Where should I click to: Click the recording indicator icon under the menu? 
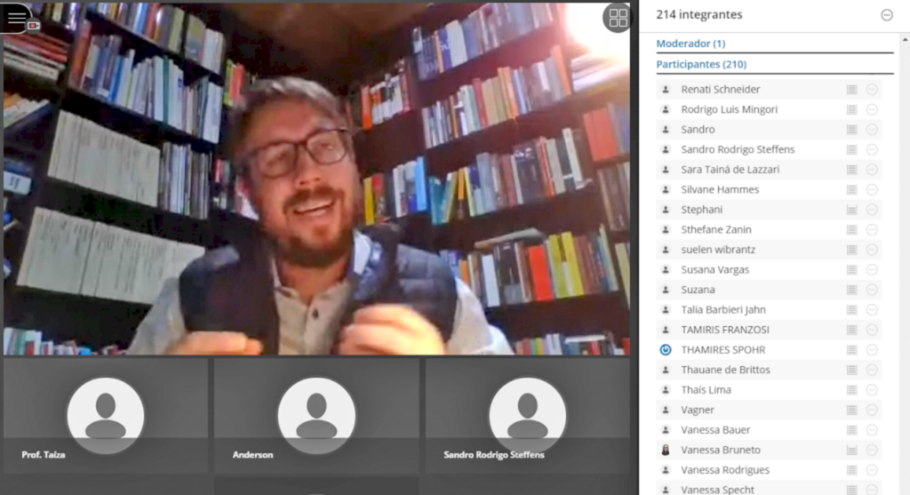coord(34,26)
